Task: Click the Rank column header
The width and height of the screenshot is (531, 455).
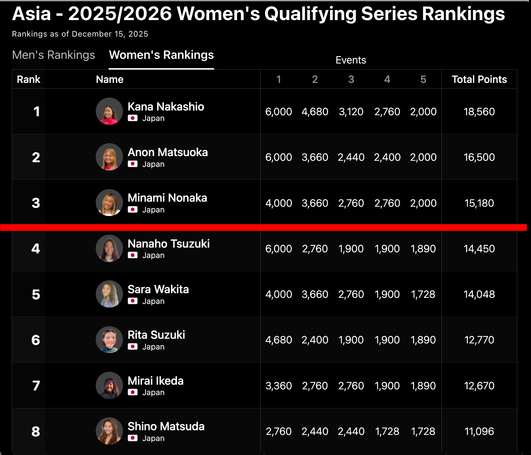Action: point(29,79)
